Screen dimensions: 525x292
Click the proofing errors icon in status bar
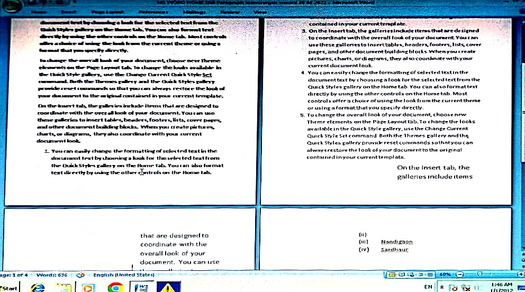coord(81,275)
